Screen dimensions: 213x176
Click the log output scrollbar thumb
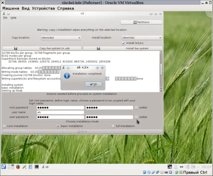(161, 69)
